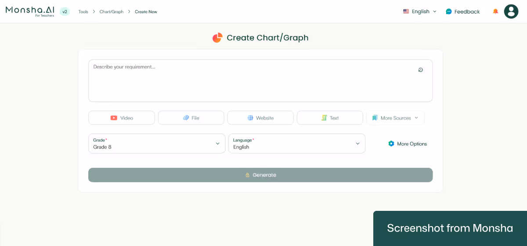Add a Video source

coord(122,118)
